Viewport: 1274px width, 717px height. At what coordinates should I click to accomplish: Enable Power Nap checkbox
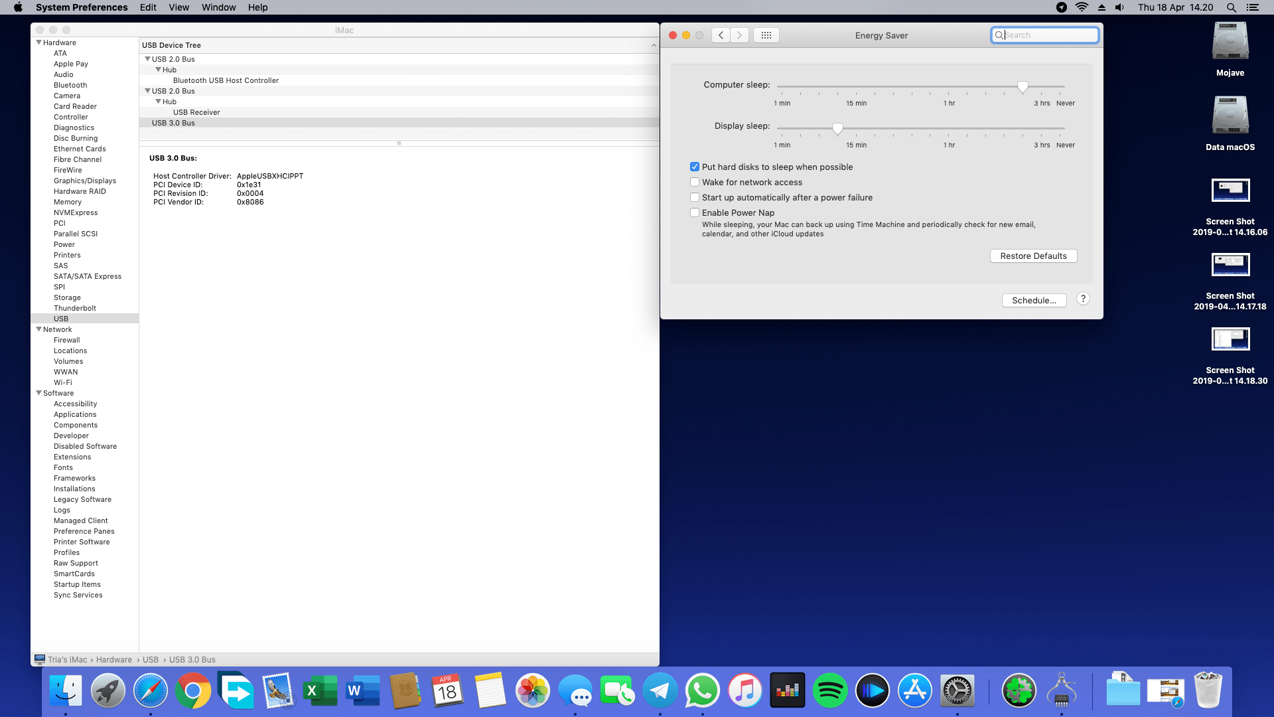(695, 213)
